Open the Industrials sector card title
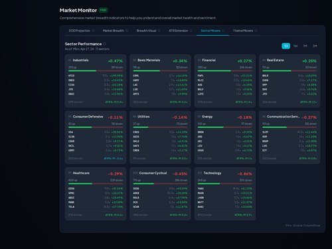The height and width of the screenshot is (249, 332). [x=80, y=60]
